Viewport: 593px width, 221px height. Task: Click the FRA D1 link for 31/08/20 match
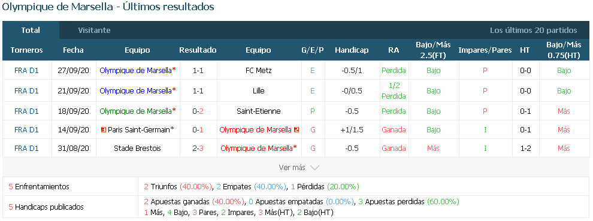[26, 149]
